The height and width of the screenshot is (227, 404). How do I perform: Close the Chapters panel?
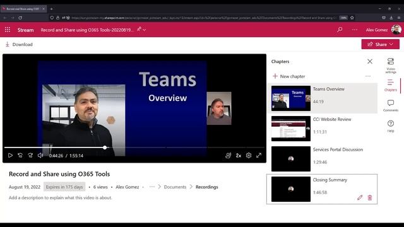pyautogui.click(x=370, y=61)
